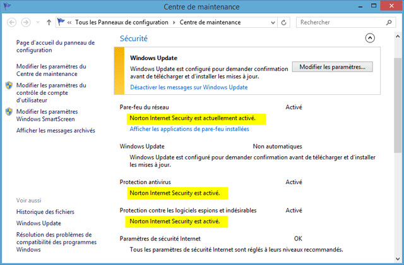Click the flag icon in the address bar
The width and height of the screenshot is (404, 265).
(62, 22)
